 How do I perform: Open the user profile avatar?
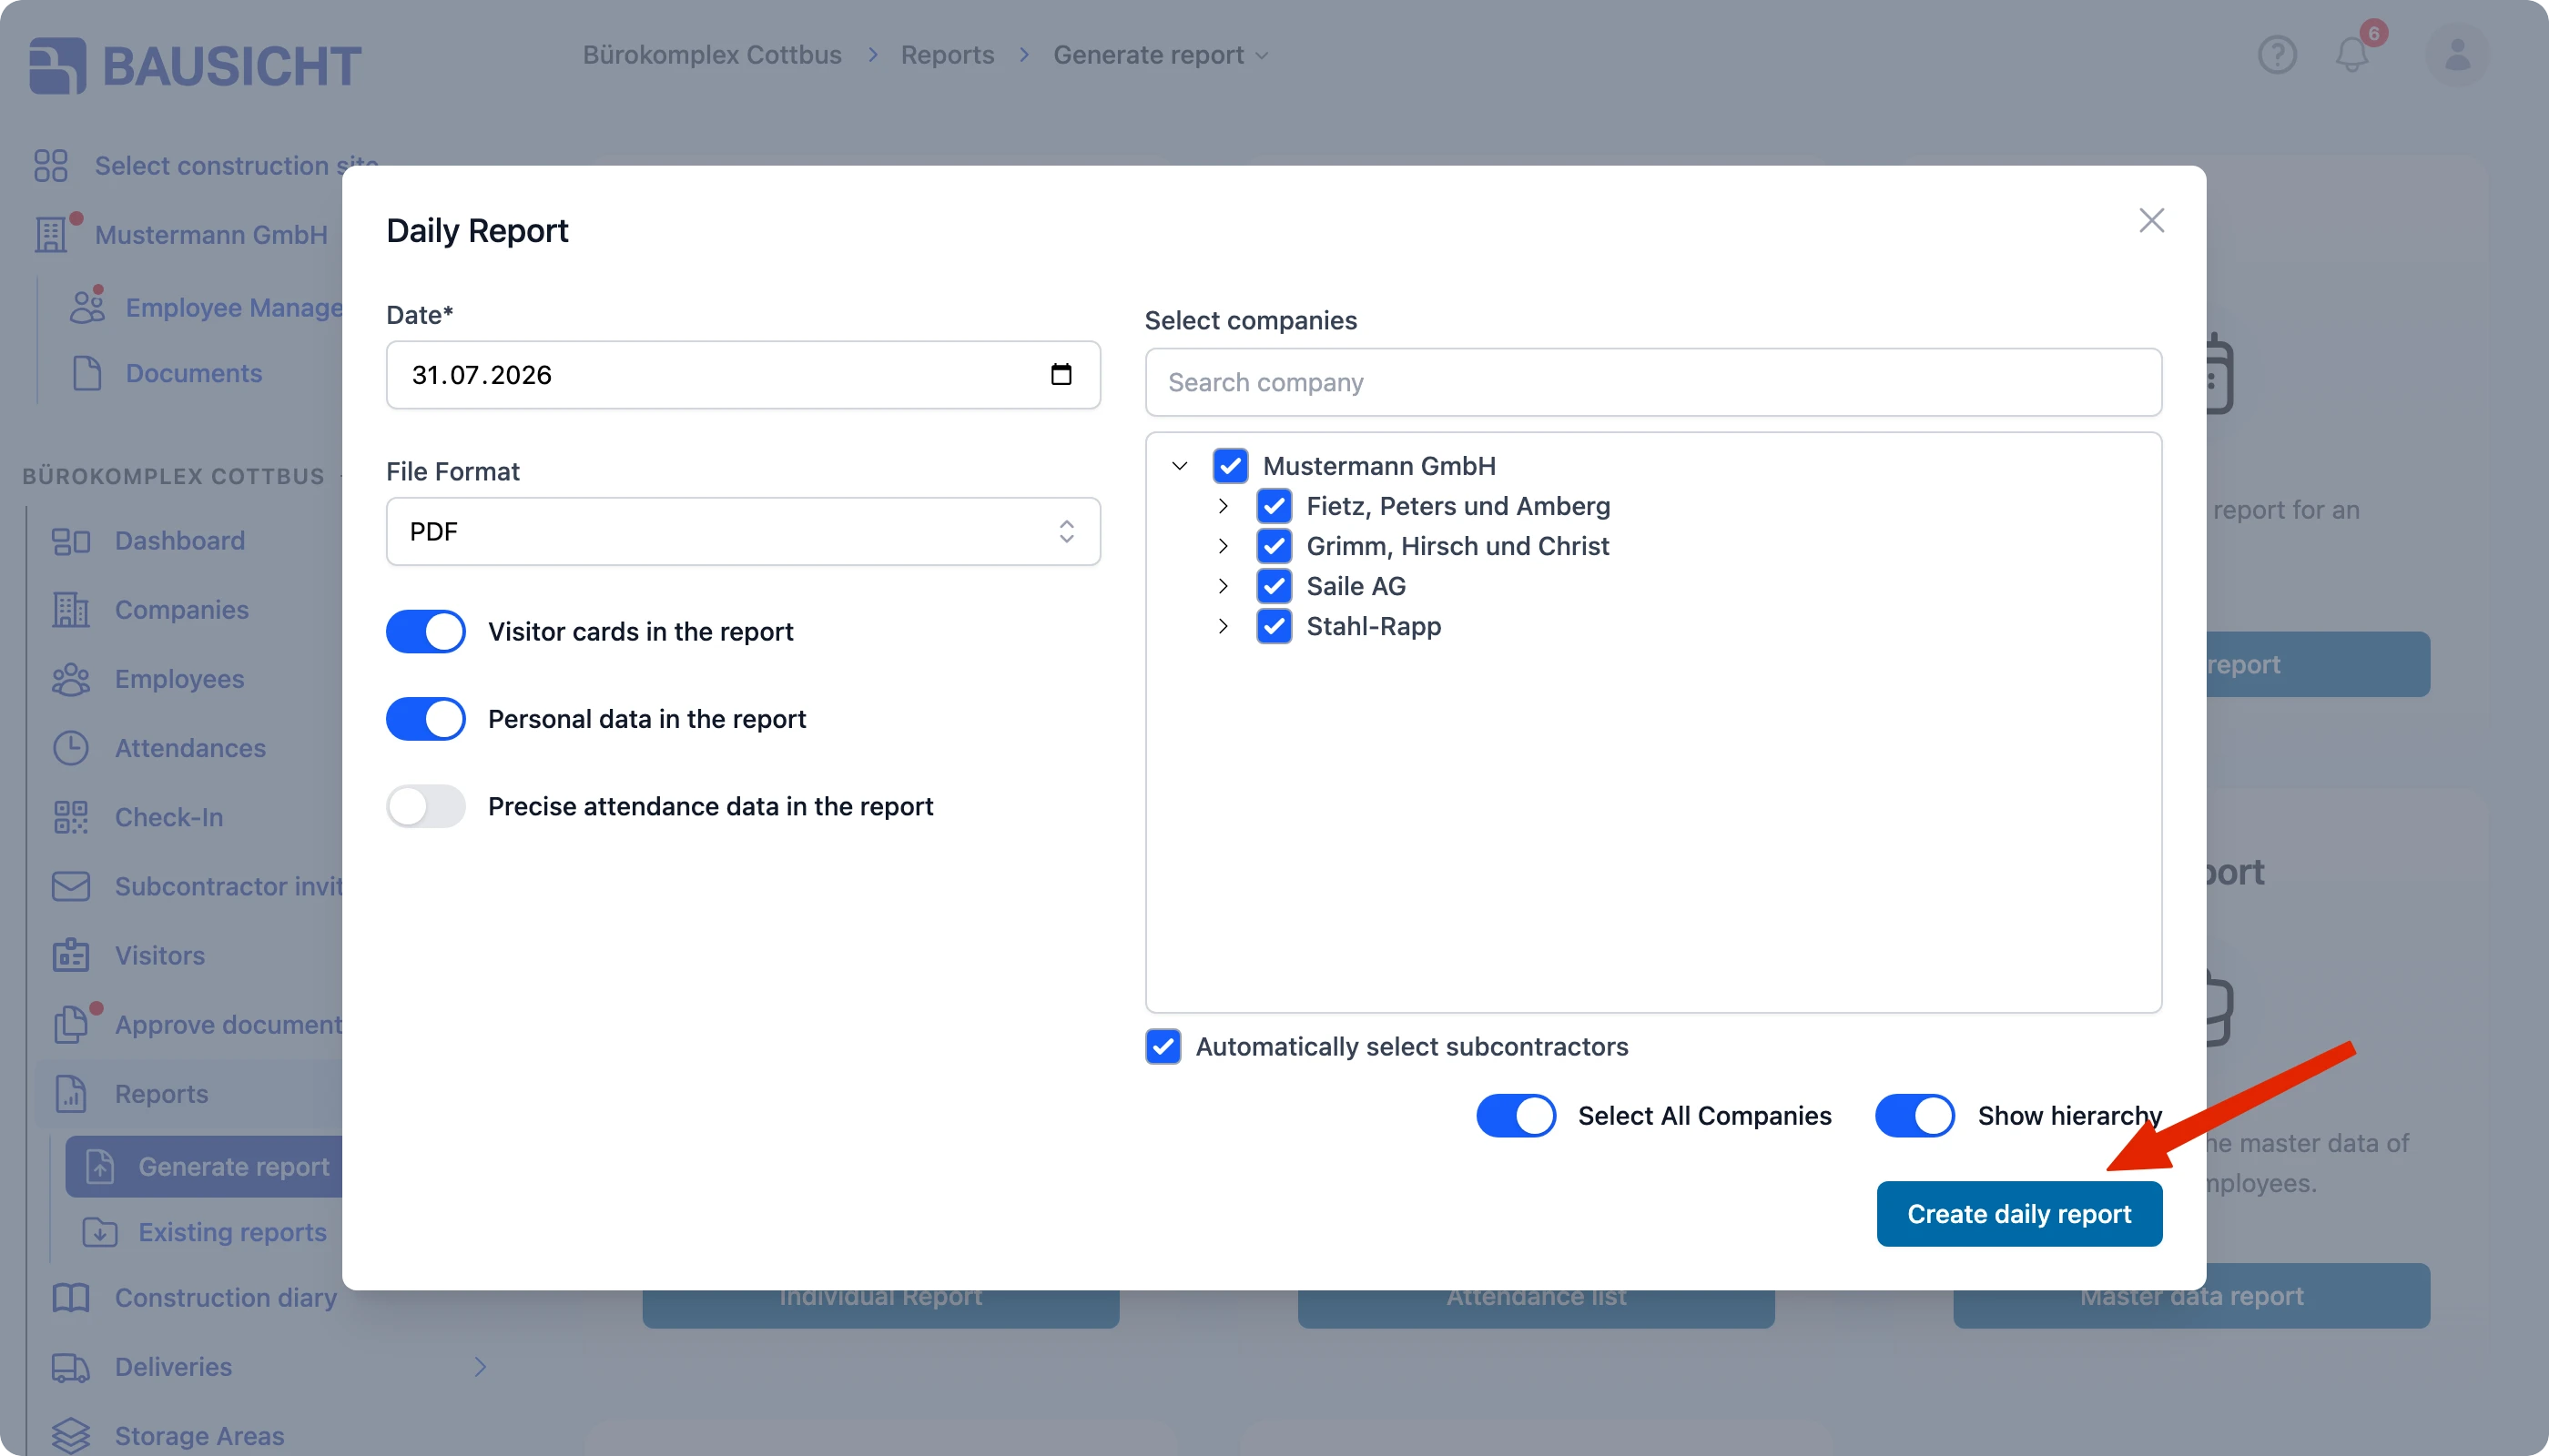2457,55
